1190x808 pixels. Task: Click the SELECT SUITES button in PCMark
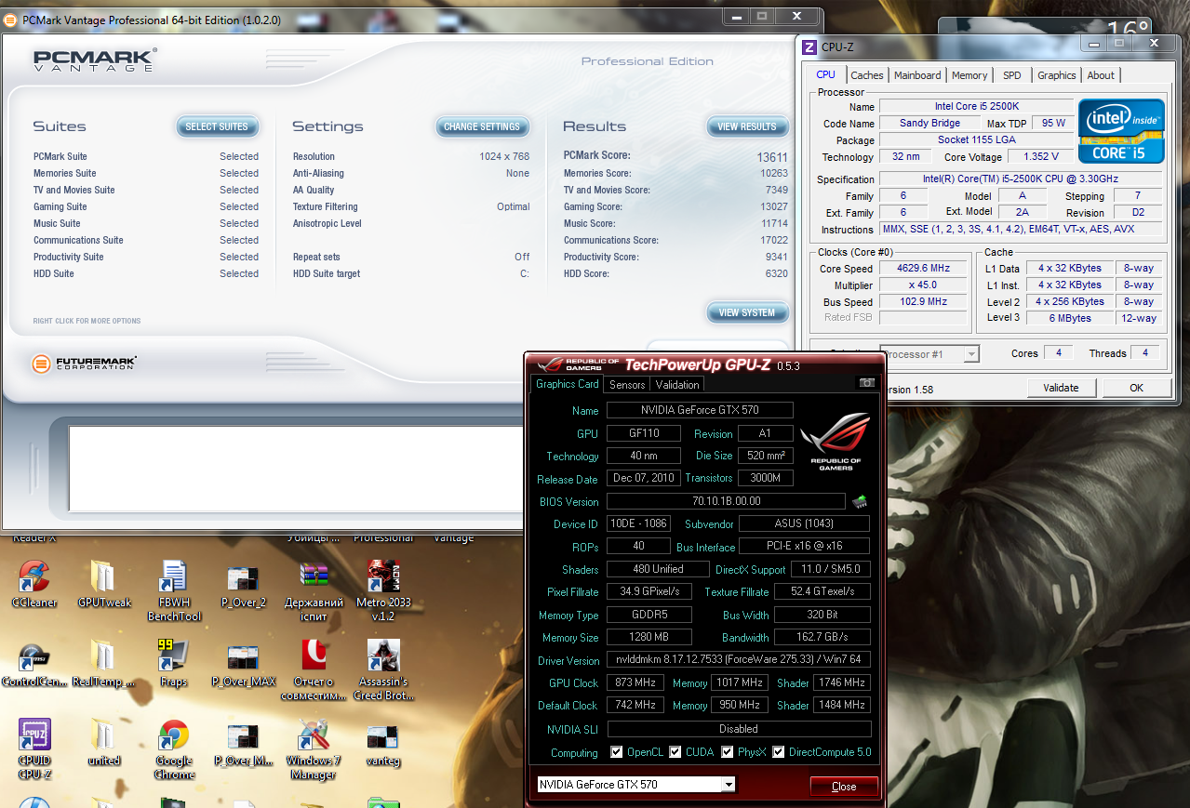[x=217, y=126]
